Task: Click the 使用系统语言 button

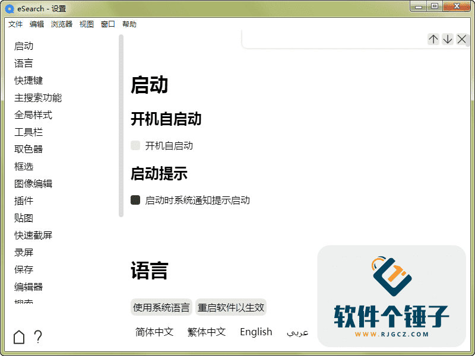Action: (161, 307)
